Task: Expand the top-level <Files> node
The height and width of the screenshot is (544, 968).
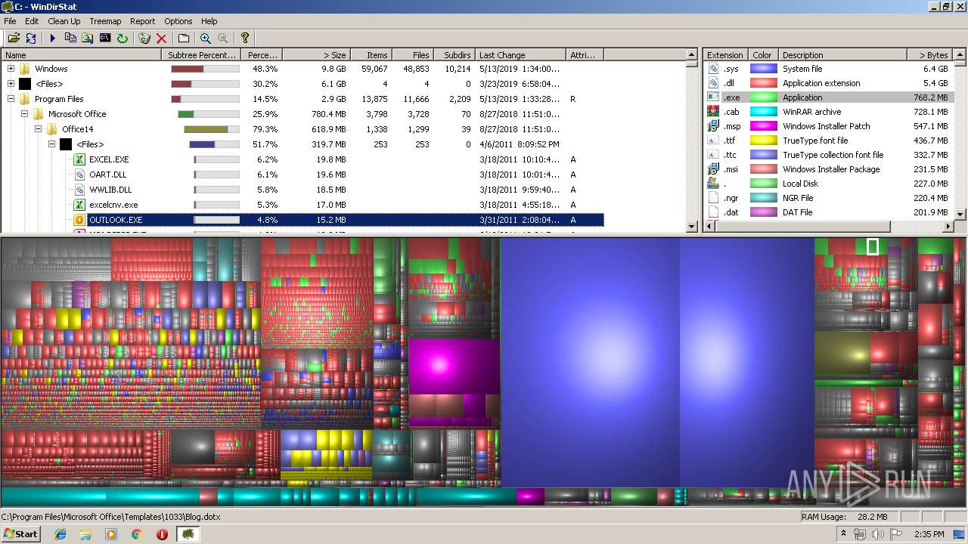Action: point(11,84)
